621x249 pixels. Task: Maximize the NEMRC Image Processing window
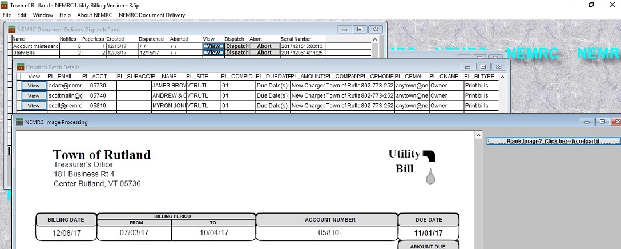(x=603, y=122)
